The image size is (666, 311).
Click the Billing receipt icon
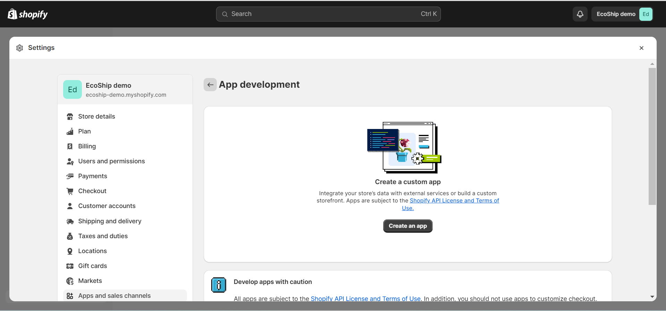pyautogui.click(x=70, y=146)
